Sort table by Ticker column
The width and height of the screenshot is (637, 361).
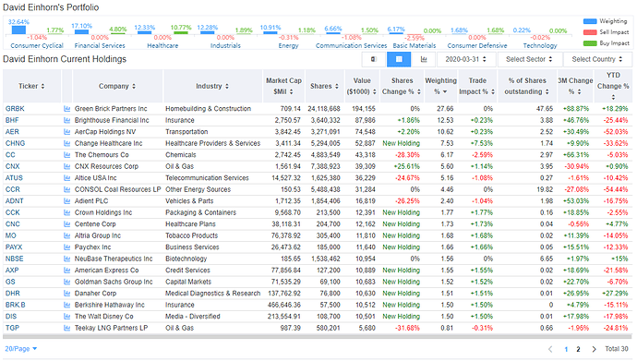[x=31, y=86]
